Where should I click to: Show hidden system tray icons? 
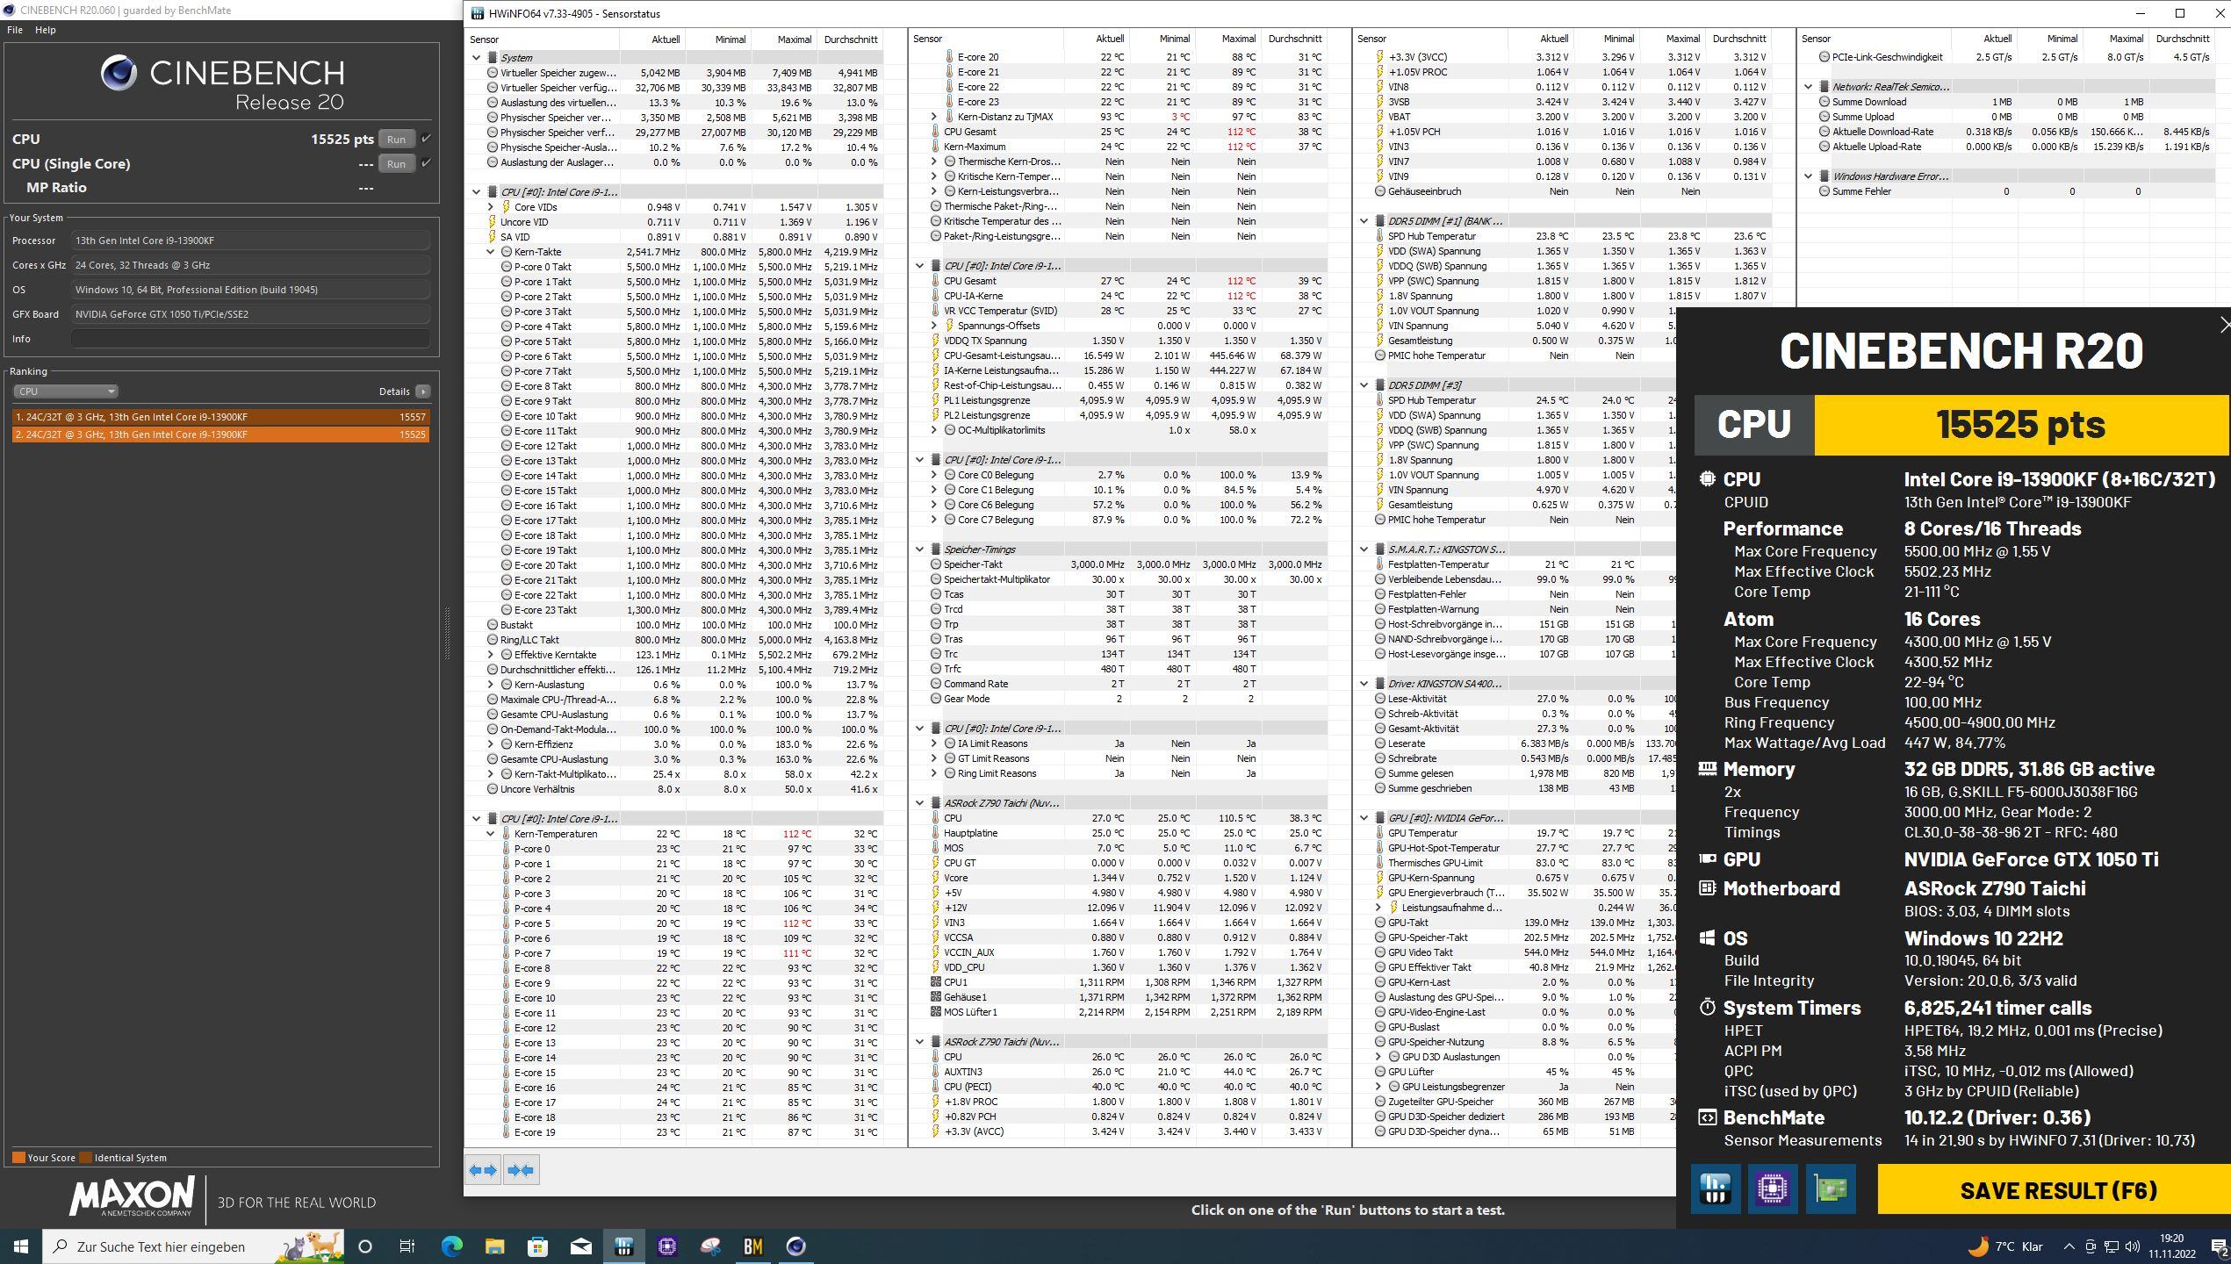tap(2069, 1246)
